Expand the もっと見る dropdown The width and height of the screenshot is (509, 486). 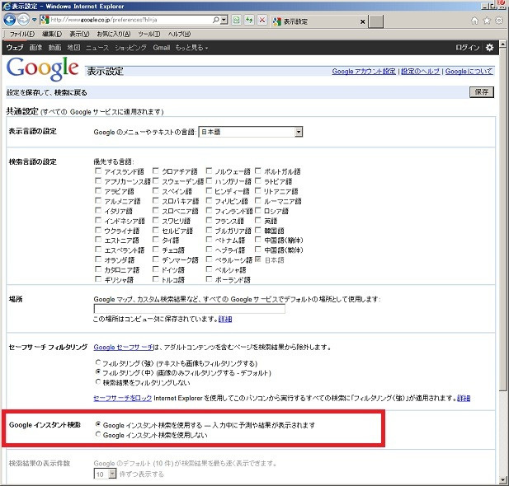[191, 48]
